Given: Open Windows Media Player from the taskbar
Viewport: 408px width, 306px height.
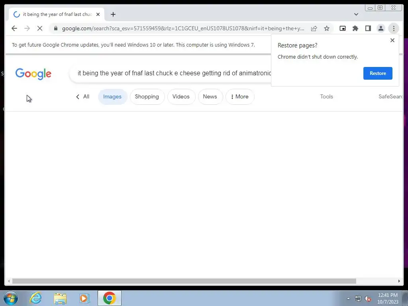Looking at the screenshot, I should (84, 298).
